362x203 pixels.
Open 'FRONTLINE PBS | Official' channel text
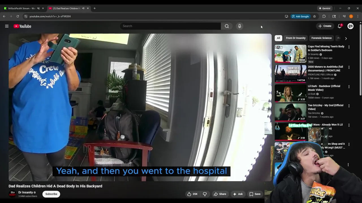[320, 75]
